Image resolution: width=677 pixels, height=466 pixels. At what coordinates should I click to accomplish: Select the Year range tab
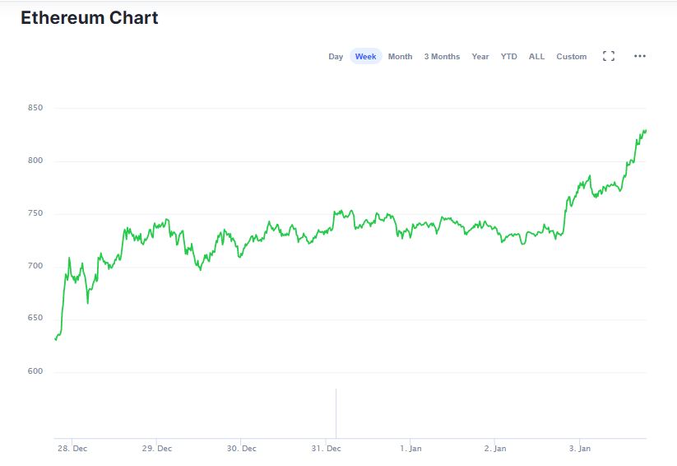[480, 57]
